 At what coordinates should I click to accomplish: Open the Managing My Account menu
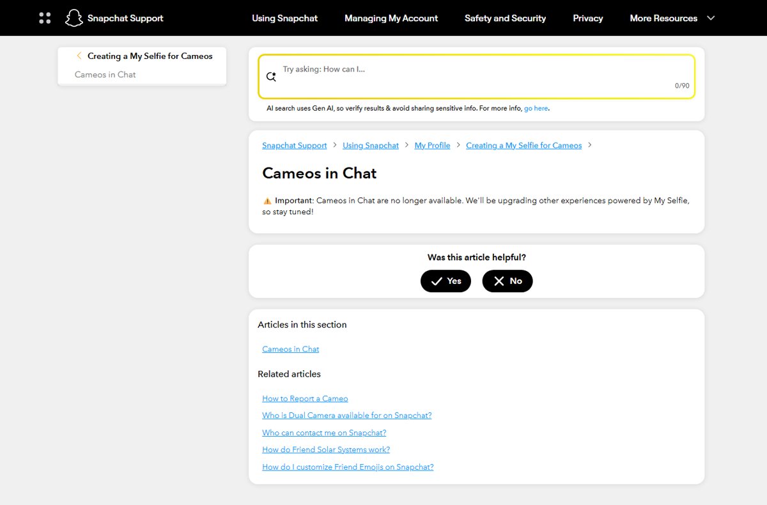pos(391,18)
